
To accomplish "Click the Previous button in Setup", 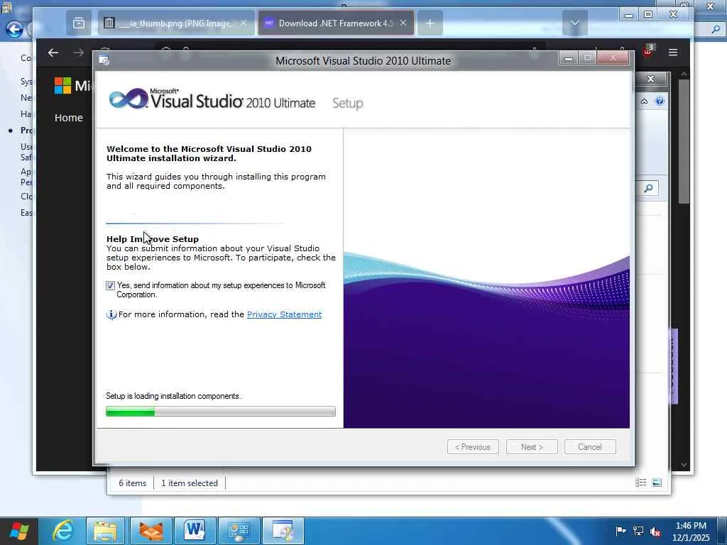I will [x=473, y=447].
